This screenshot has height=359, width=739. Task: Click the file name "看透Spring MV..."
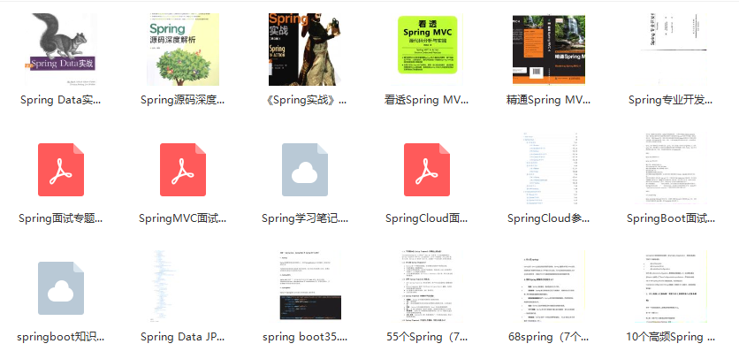pos(427,100)
